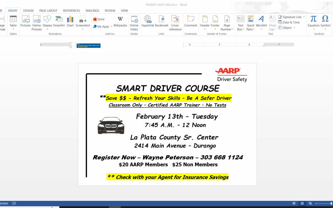Open Online Pictures search
Screen dimensions: 333x208
(36, 23)
